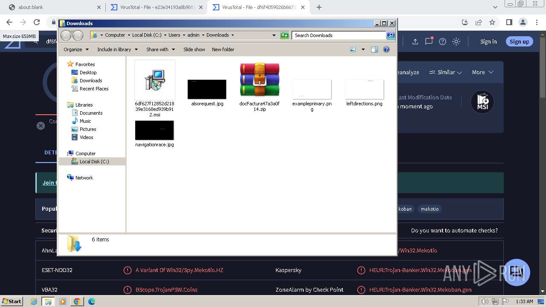This screenshot has width=546, height=307.
Task: Click the Sign up button
Action: [x=519, y=41]
